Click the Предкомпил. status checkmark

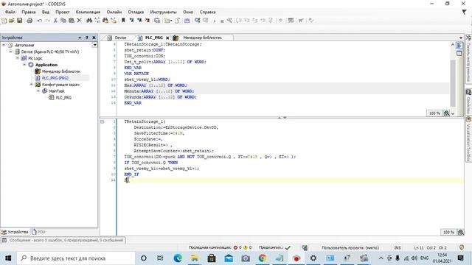point(288,247)
